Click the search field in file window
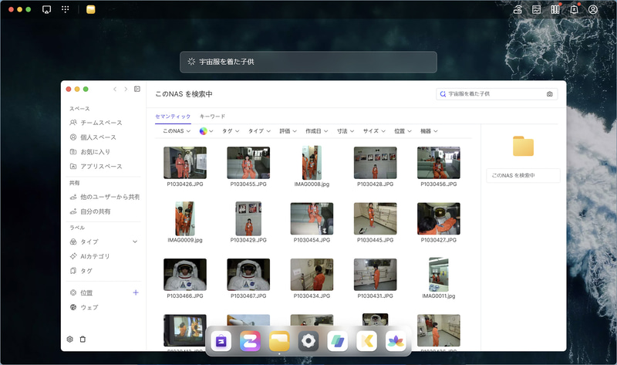617x365 pixels. point(497,94)
